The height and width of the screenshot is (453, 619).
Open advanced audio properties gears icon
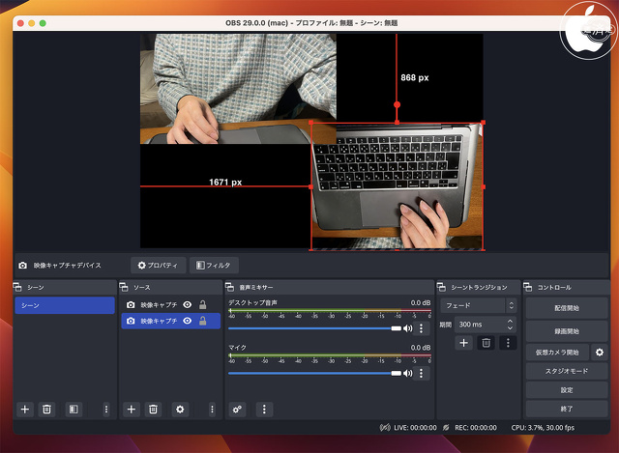tap(237, 410)
